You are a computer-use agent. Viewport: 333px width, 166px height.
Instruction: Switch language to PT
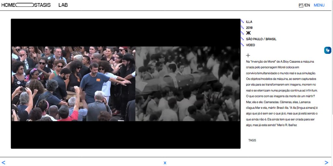[301, 5]
